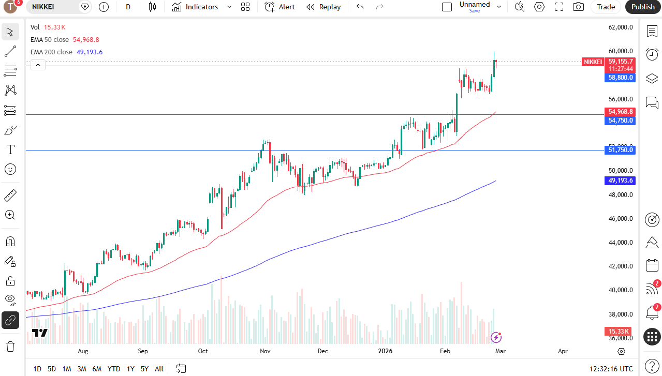Open forecasting and measurement tools
The width and height of the screenshot is (662, 376).
click(x=10, y=110)
